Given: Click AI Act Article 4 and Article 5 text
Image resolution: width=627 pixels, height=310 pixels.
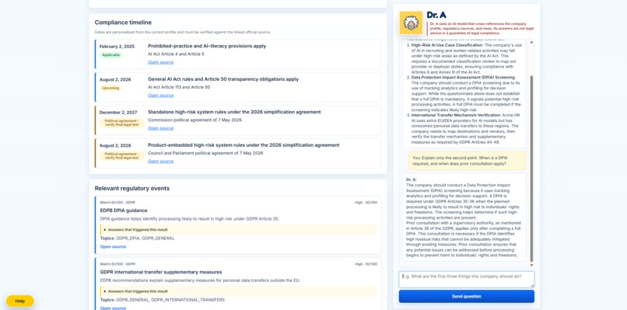Looking at the screenshot, I should click(176, 54).
